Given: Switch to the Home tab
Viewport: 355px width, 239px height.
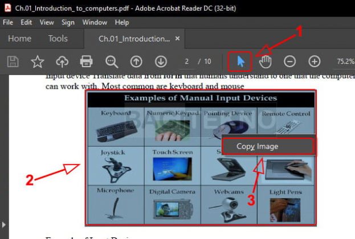Looking at the screenshot, I should click(19, 39).
